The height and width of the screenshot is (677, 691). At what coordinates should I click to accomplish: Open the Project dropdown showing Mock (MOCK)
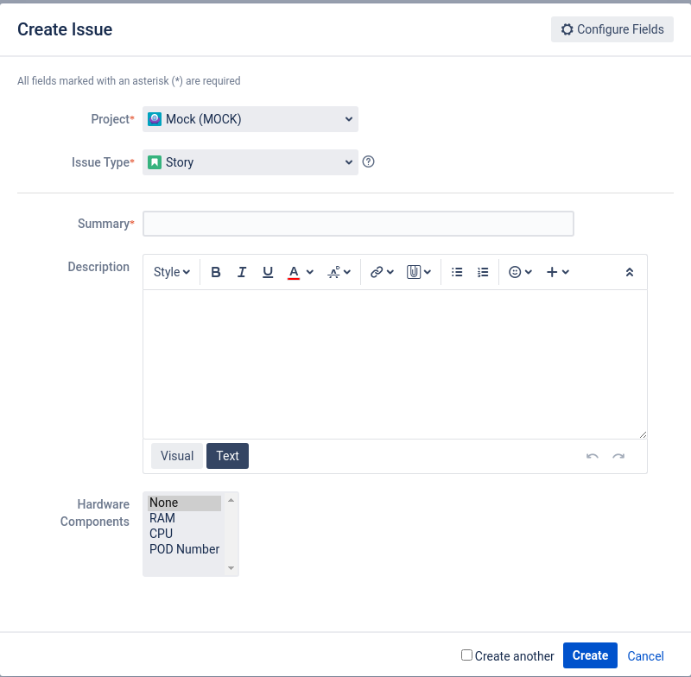[250, 119]
